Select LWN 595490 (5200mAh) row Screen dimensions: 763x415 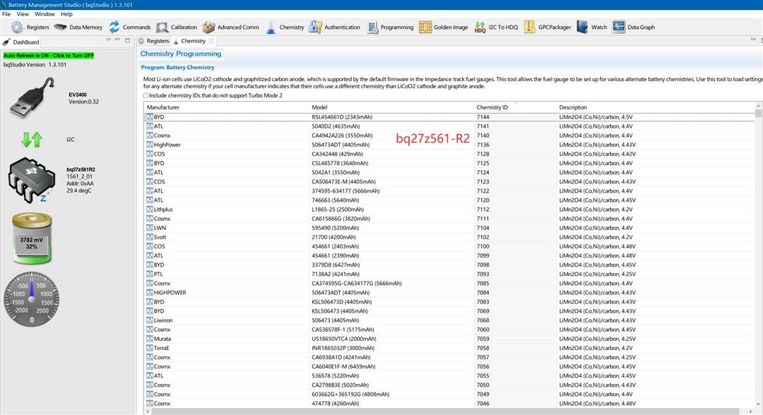tap(449, 228)
